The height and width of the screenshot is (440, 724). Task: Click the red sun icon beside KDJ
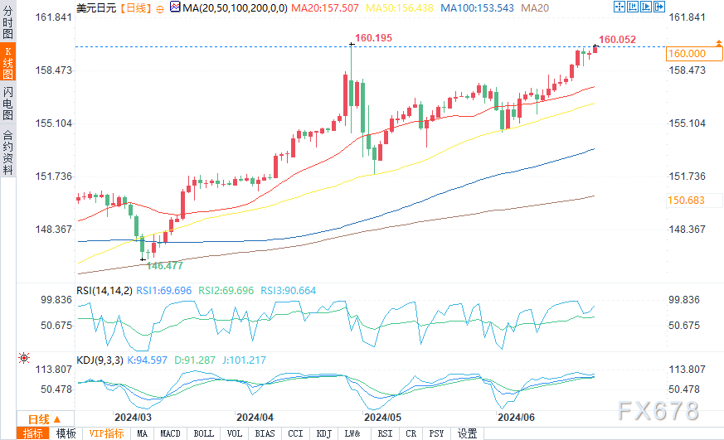pos(24,358)
